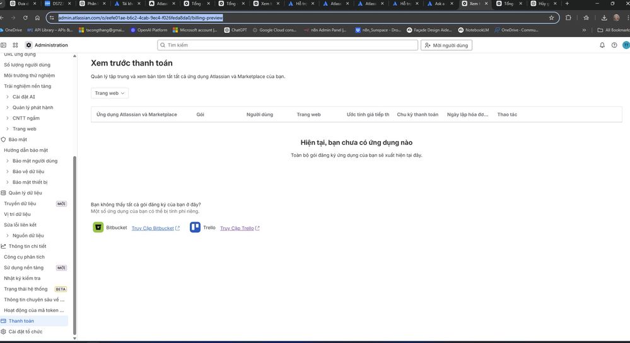Viewport: 630px width, 343px height.
Task: Select Thanh toán in the sidebar
Action: [34, 321]
